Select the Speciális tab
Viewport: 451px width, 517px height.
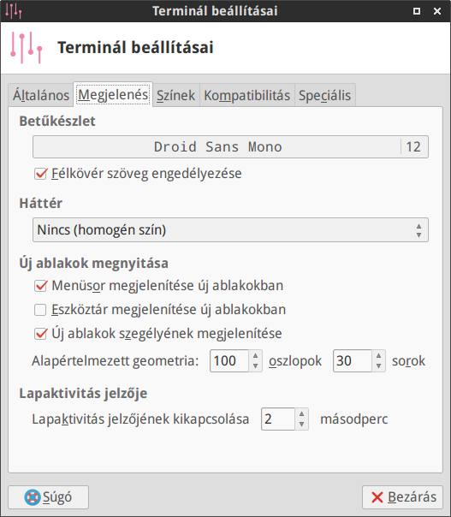[324, 96]
